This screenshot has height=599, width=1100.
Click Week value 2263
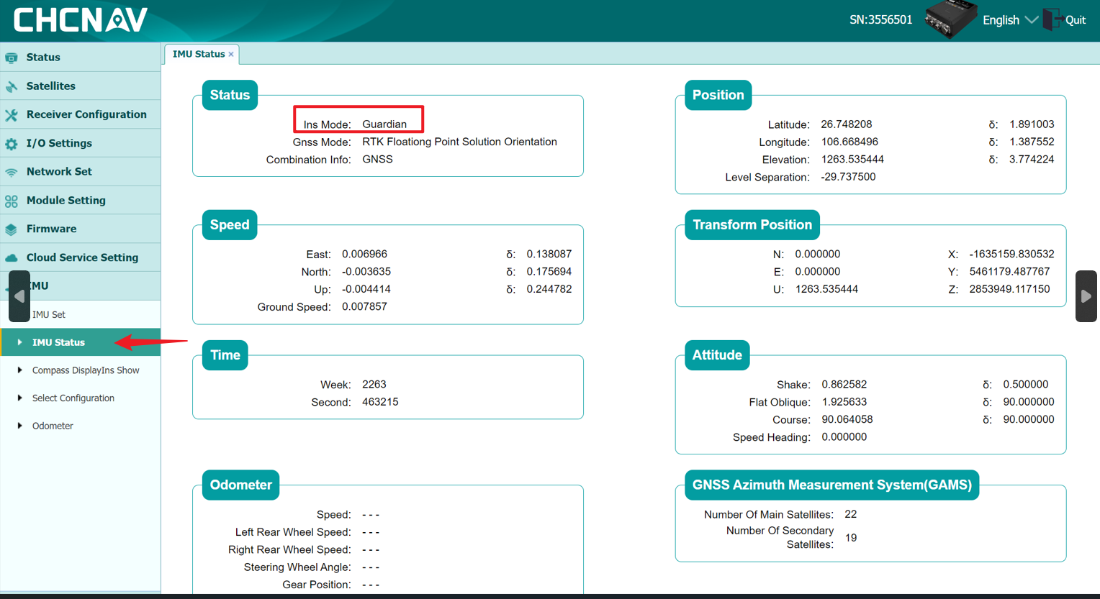(374, 384)
